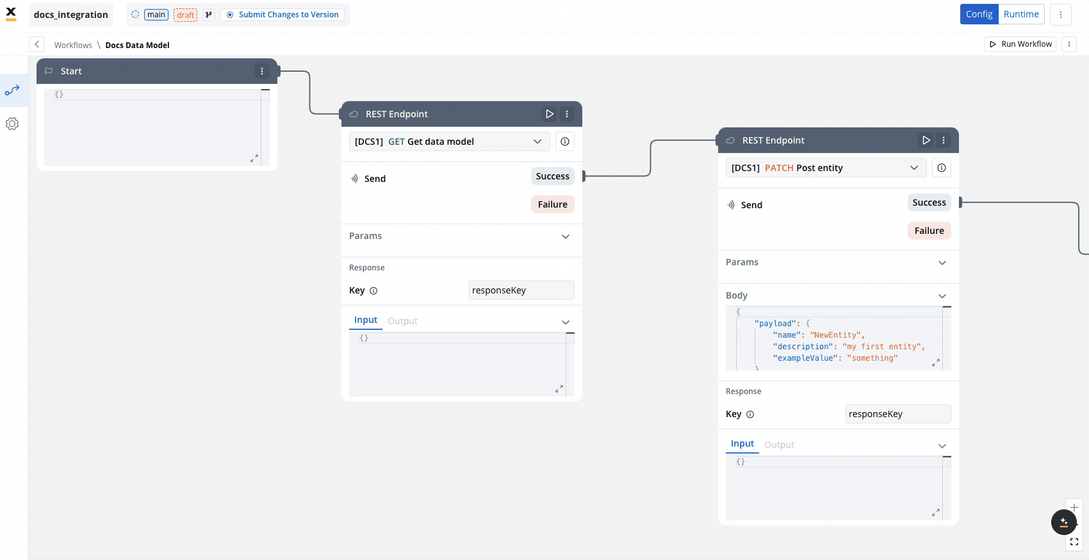Expand Post entity input editor
1089x560 pixels.
[936, 512]
